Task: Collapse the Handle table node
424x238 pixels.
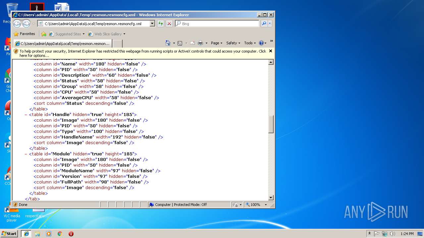Action: coord(26,115)
